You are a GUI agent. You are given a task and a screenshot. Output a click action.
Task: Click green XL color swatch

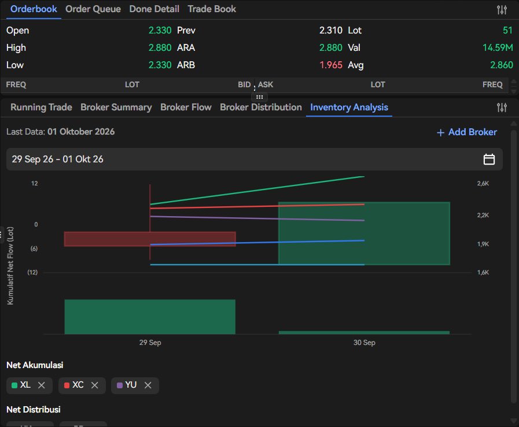[14, 385]
